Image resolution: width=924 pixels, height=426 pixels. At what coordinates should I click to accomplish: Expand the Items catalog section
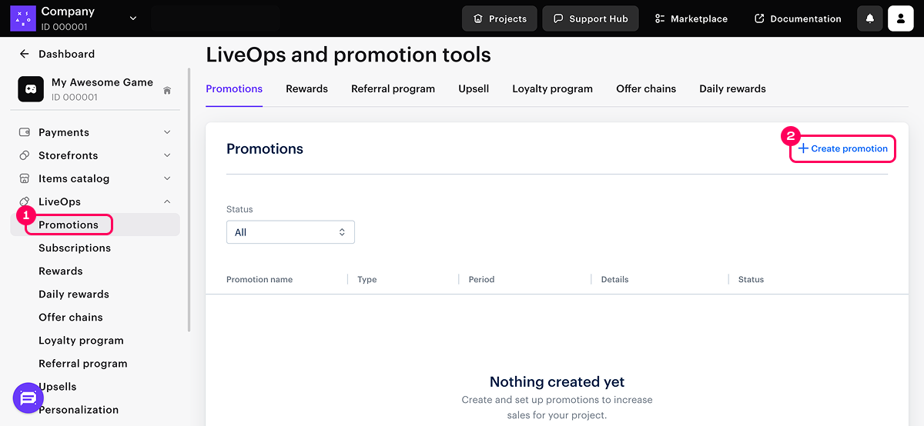pos(167,178)
